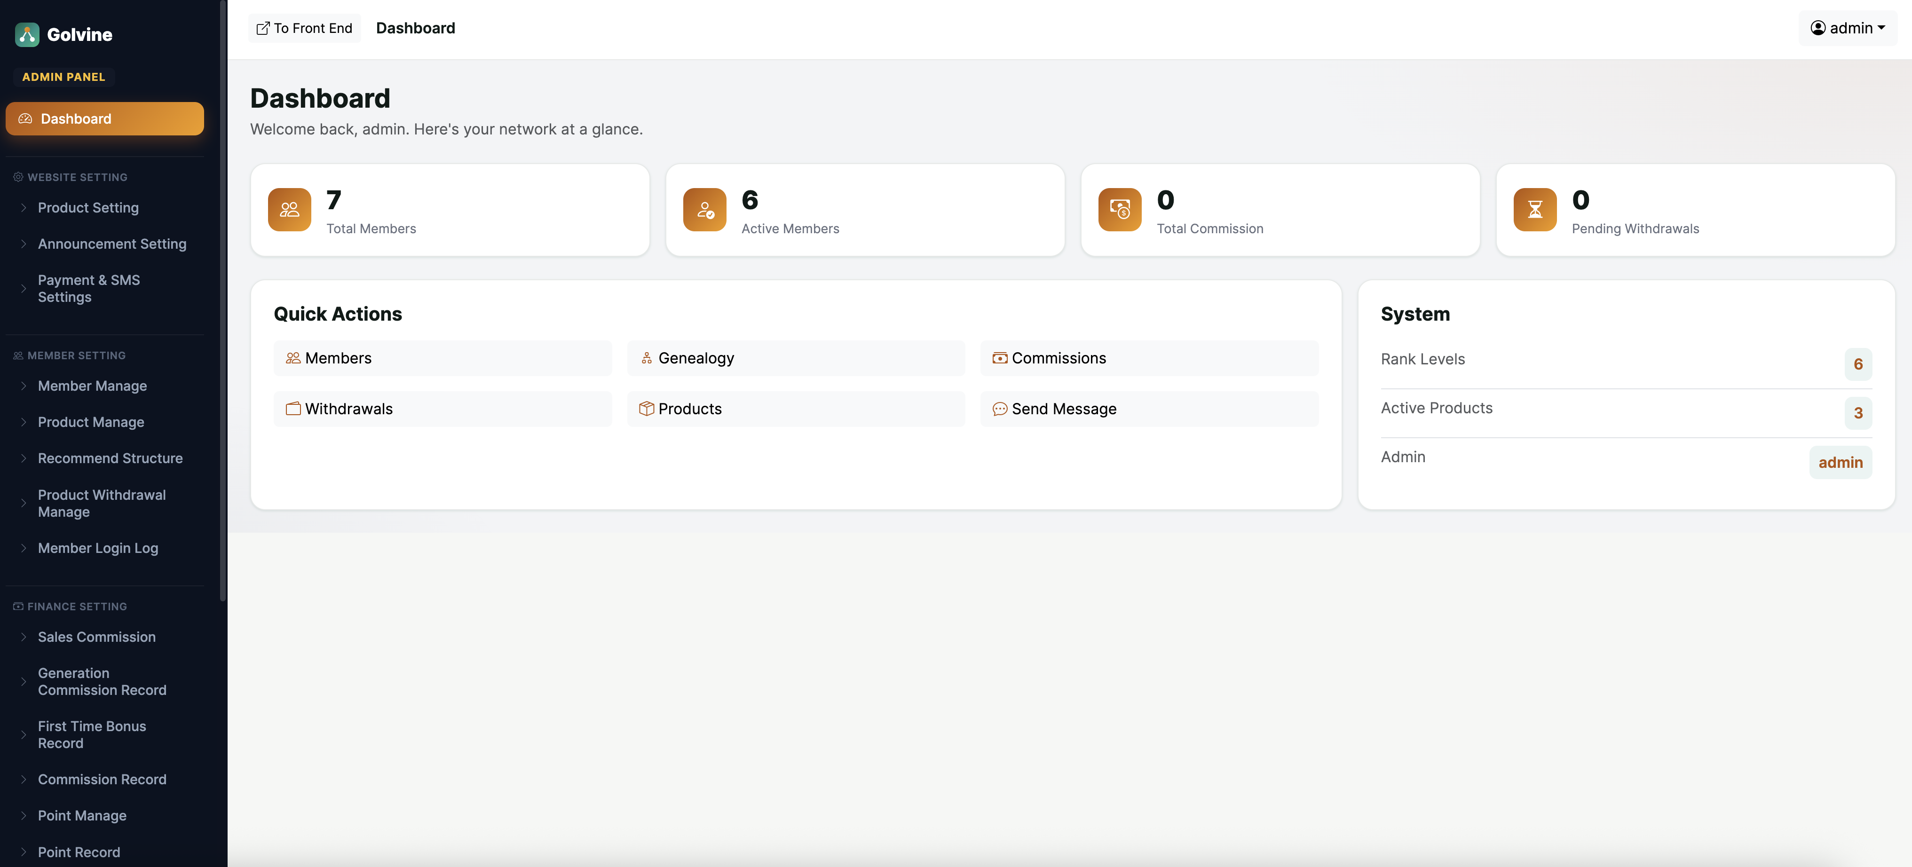Click the Withdrawals quick action label
Image resolution: width=1912 pixels, height=867 pixels.
coord(349,408)
